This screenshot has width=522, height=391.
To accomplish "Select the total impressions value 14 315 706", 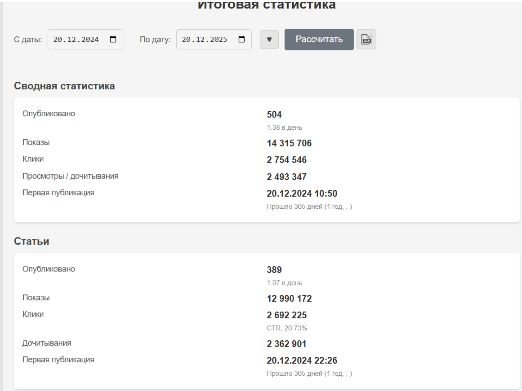I will [x=289, y=143].
